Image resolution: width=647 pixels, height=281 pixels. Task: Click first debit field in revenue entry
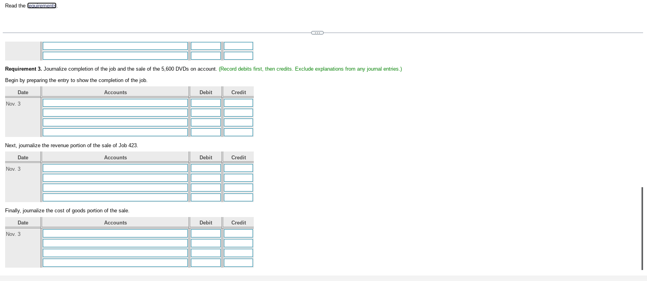point(206,168)
